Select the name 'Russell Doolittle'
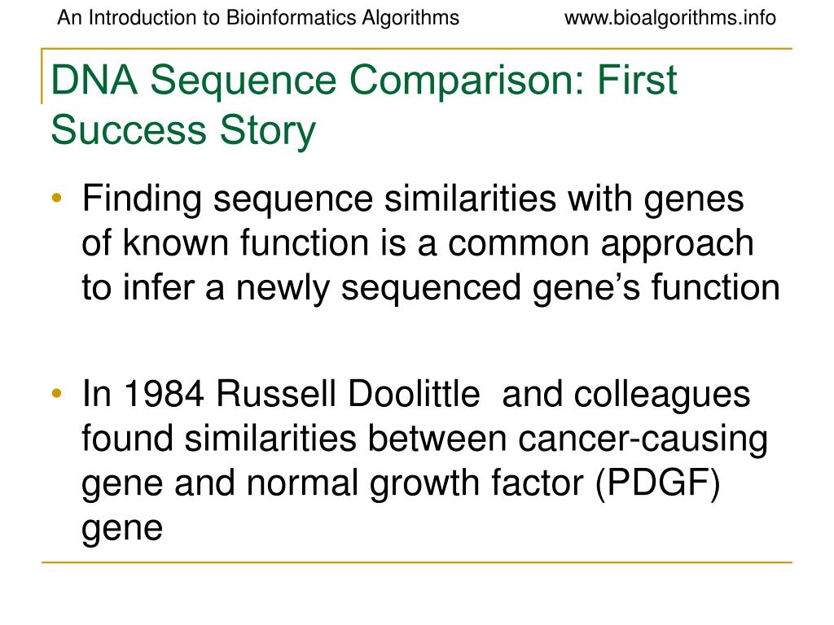The height and width of the screenshot is (625, 834). point(348,394)
